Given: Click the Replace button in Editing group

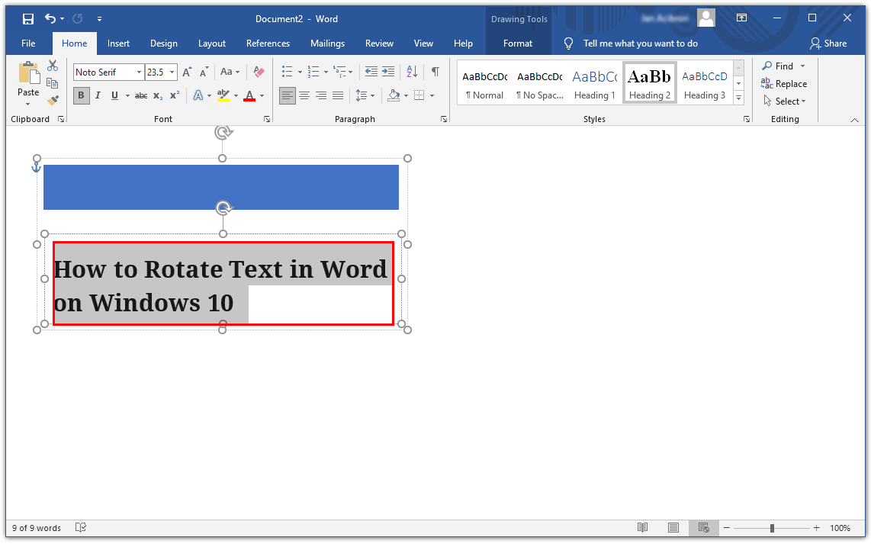Looking at the screenshot, I should click(784, 84).
